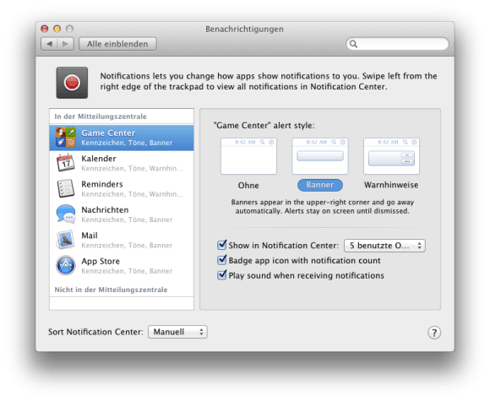Image resolution: width=490 pixels, height=401 pixels.
Task: Go forward with the right arrow button
Action: click(65, 44)
